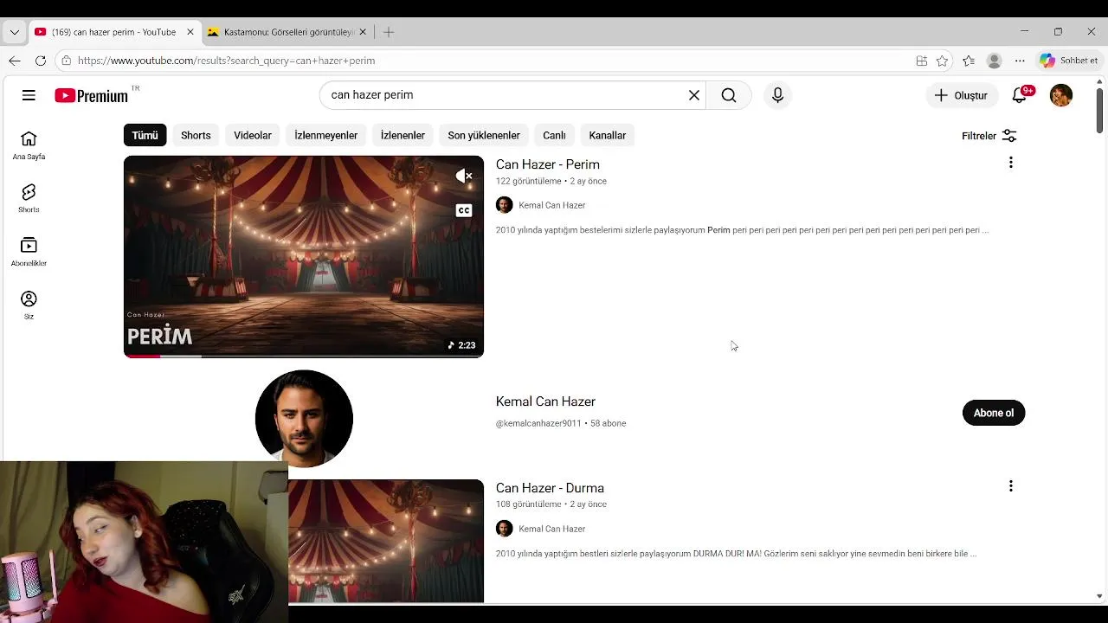Open a new browser tab

[x=389, y=32]
